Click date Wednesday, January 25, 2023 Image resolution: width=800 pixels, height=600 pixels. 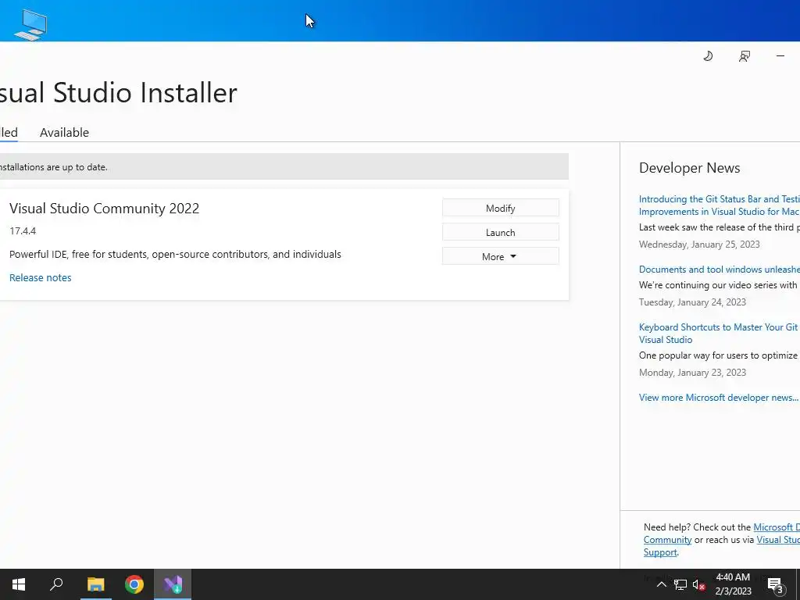click(x=699, y=245)
